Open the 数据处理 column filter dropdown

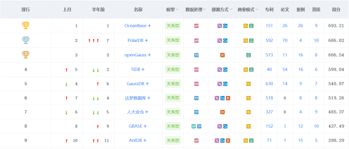tap(205, 10)
